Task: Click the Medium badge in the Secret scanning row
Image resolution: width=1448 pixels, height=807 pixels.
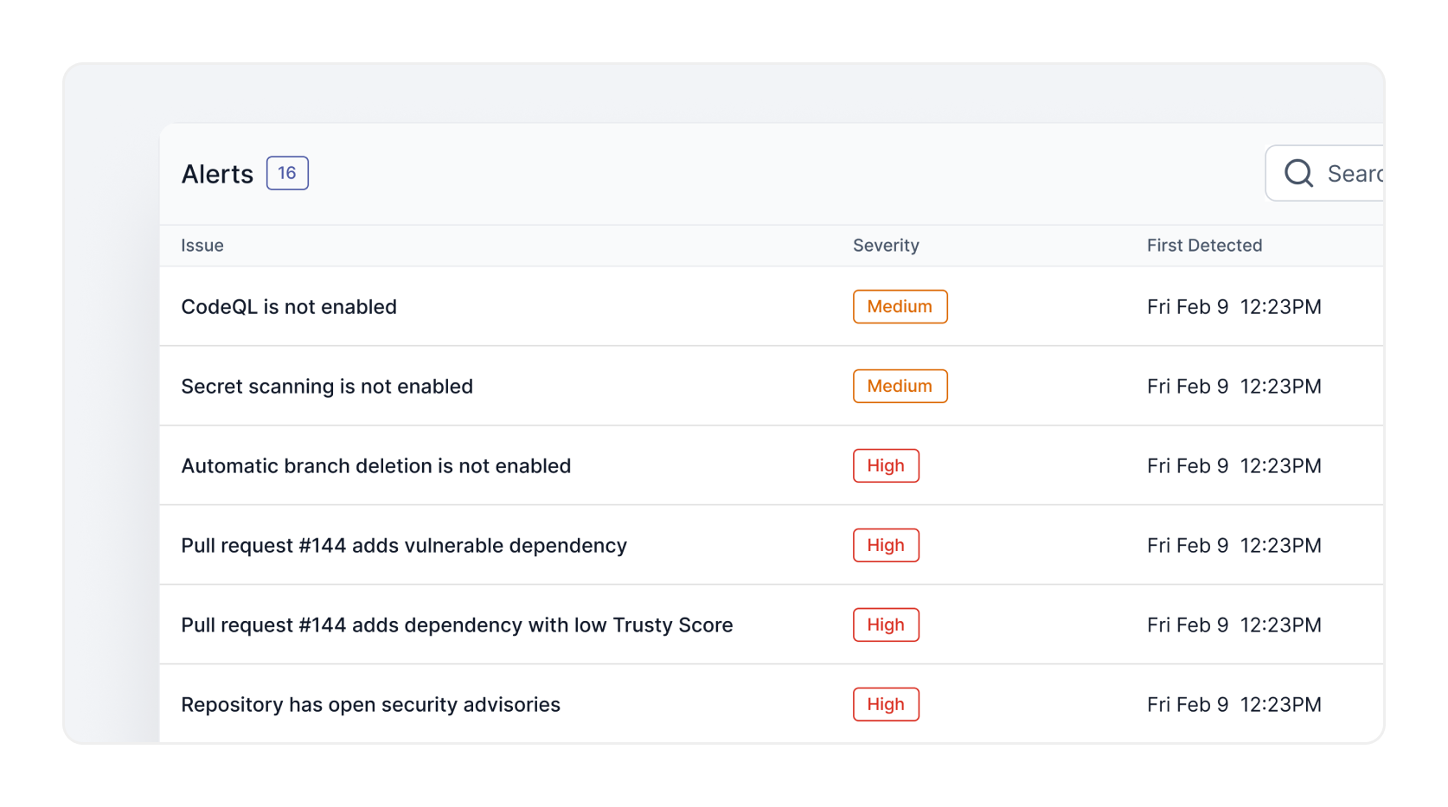Action: tap(900, 386)
